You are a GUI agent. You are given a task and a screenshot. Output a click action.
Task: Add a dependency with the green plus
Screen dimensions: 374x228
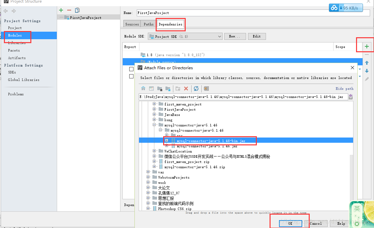(367, 47)
